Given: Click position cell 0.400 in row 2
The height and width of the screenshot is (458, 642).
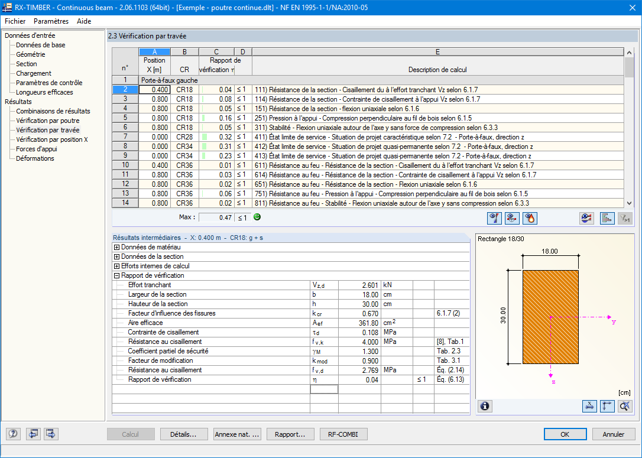Looking at the screenshot, I should coord(155,90).
